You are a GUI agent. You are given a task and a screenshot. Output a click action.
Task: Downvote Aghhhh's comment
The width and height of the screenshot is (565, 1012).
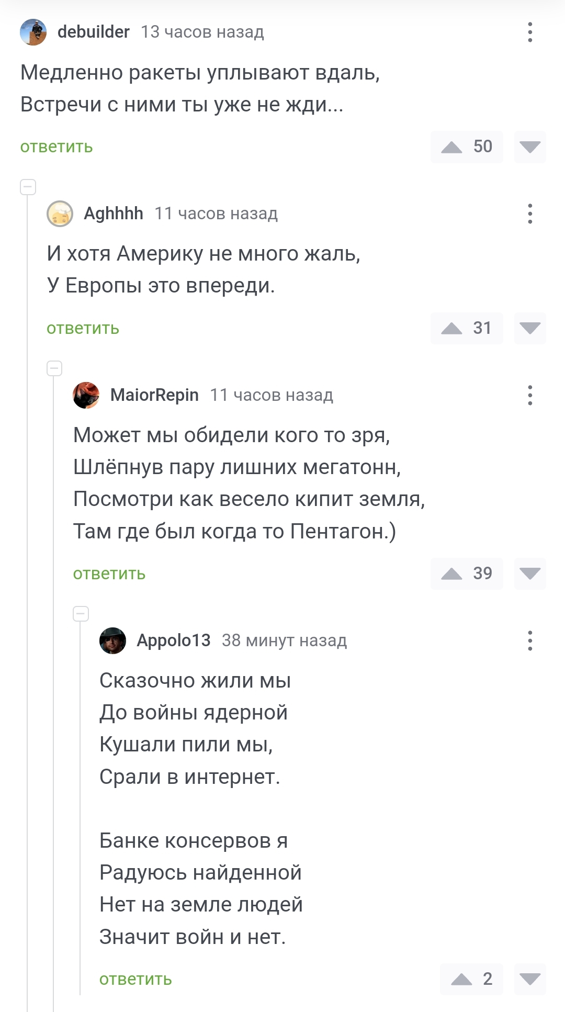pos(529,329)
